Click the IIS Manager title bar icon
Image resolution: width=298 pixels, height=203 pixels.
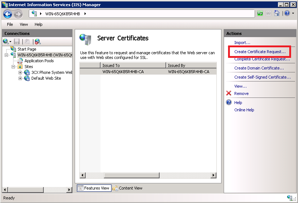click(5, 4)
